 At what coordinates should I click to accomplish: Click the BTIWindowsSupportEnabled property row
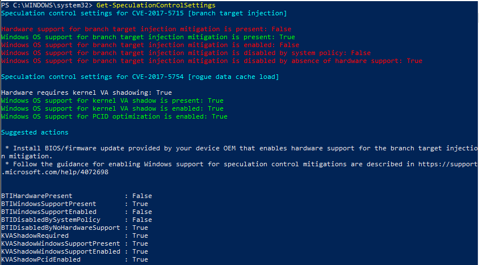click(x=77, y=212)
